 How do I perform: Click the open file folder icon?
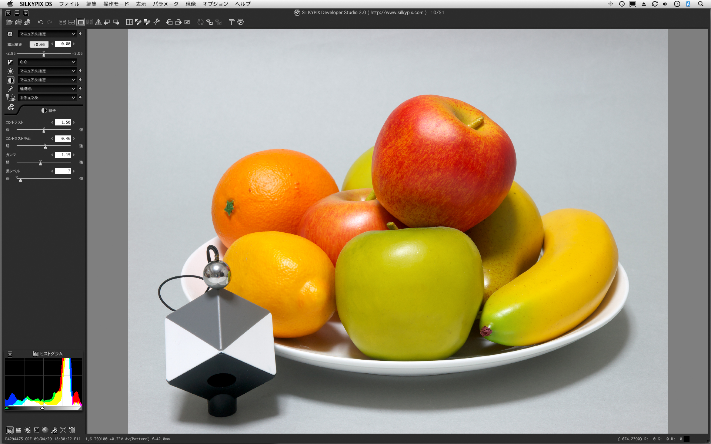click(9, 22)
